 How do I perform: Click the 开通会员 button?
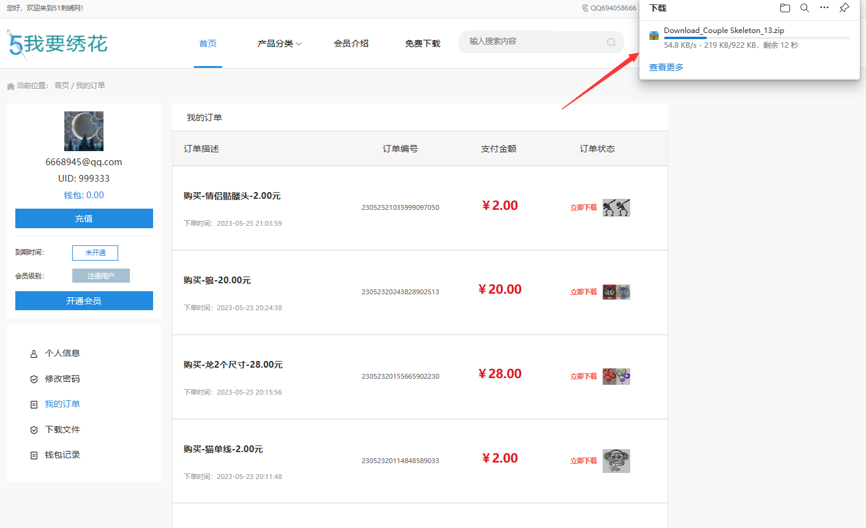84,300
